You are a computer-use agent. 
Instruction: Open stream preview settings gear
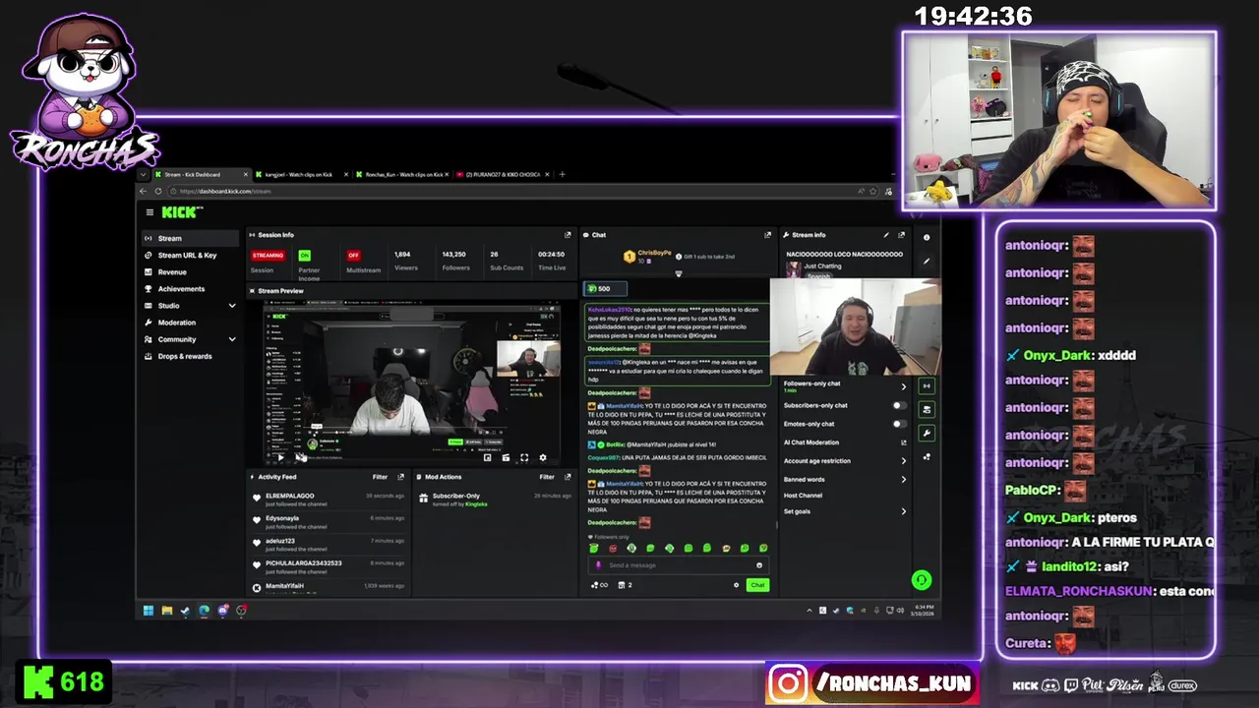542,457
